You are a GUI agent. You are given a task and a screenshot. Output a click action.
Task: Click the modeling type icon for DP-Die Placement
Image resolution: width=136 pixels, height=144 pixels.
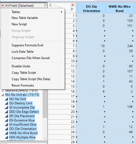tap(7, 116)
